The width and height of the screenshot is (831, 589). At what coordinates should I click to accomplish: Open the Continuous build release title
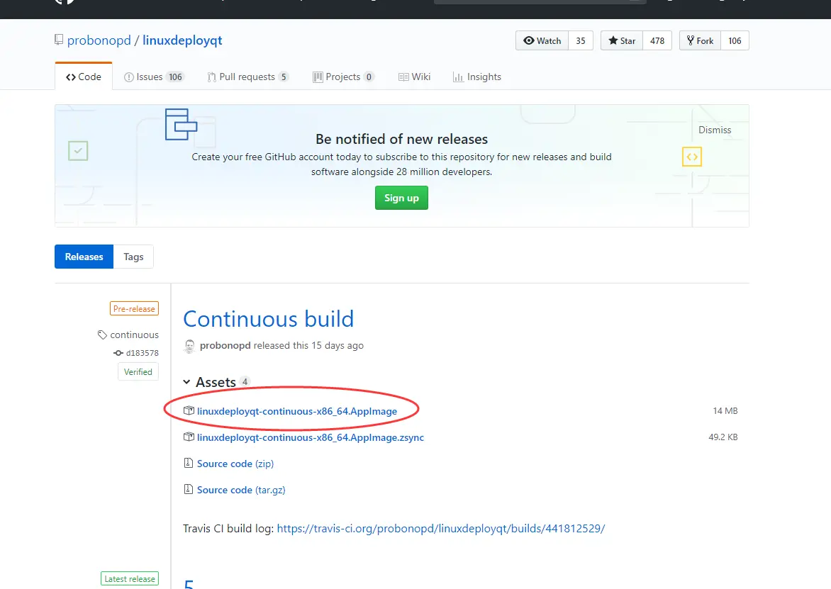tap(268, 319)
